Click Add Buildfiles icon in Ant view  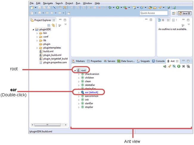[x=165, y=66]
